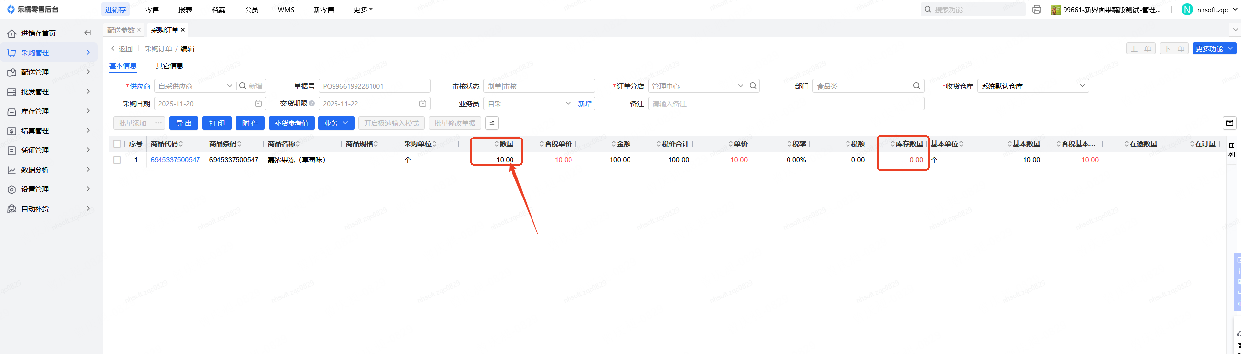Open calendar icon for 交货期限
This screenshot has height=354, width=1241.
click(x=423, y=104)
